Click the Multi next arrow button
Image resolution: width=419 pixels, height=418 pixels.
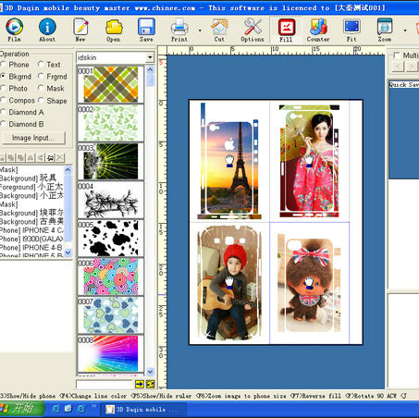pyautogui.click(x=411, y=66)
